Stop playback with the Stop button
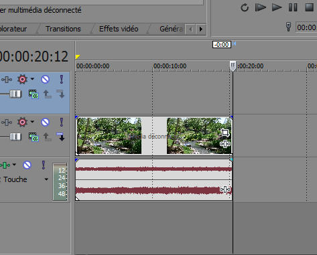The height and width of the screenshot is (255, 317). click(x=310, y=7)
